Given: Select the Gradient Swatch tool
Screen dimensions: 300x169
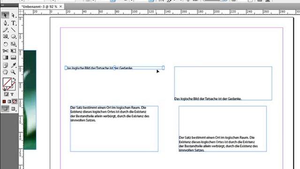Looking at the screenshot, I should click(x=5, y=57).
